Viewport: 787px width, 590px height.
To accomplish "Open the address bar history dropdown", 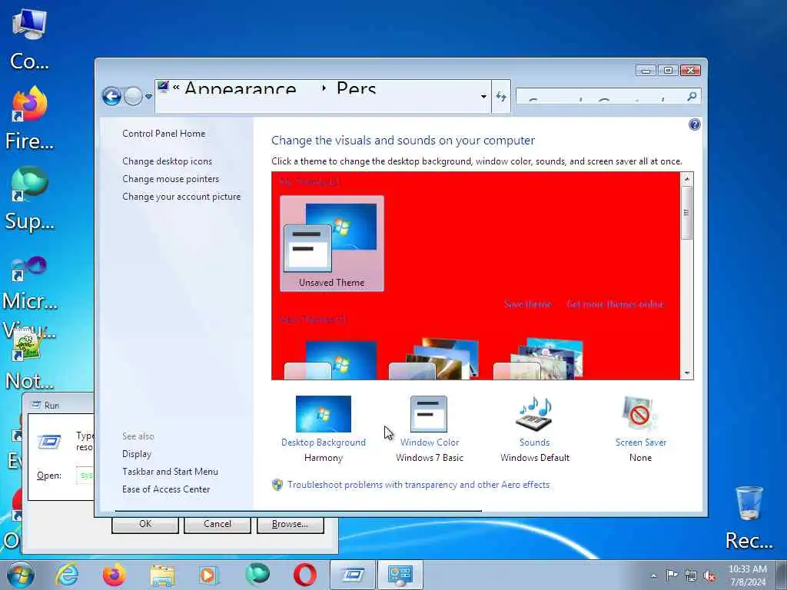I will tap(483, 96).
